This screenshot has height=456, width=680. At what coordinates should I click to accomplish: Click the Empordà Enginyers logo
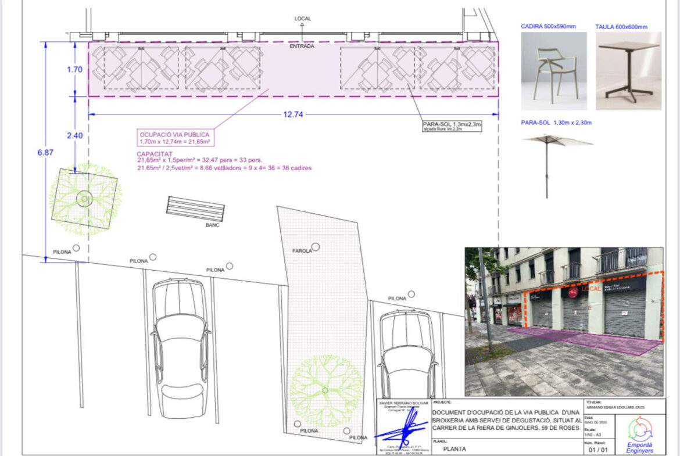(x=640, y=433)
